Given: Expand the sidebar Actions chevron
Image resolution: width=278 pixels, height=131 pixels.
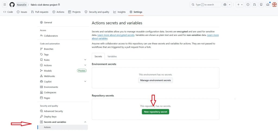Looking at the screenshot, I should pos(85,65).
